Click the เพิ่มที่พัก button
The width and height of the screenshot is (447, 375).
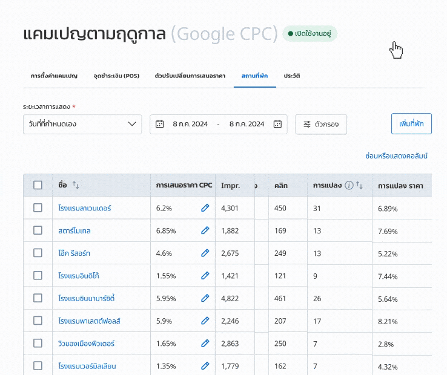tap(411, 123)
